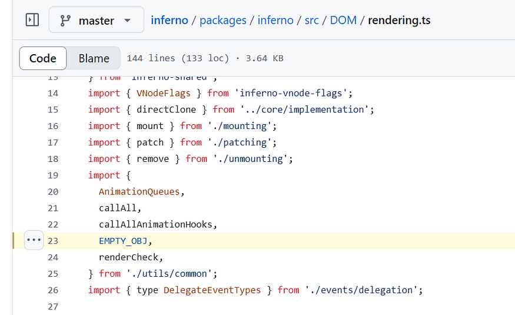Screen dimensions: 515x315
Task: Select line number 23
Action: pyautogui.click(x=53, y=241)
